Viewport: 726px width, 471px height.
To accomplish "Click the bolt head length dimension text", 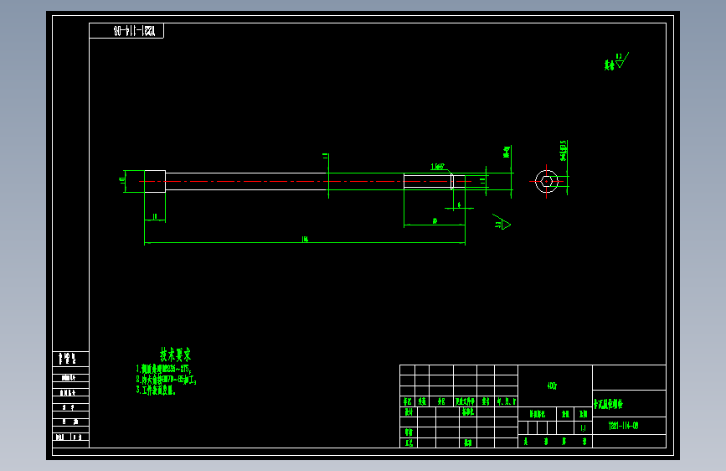I will 155,216.
